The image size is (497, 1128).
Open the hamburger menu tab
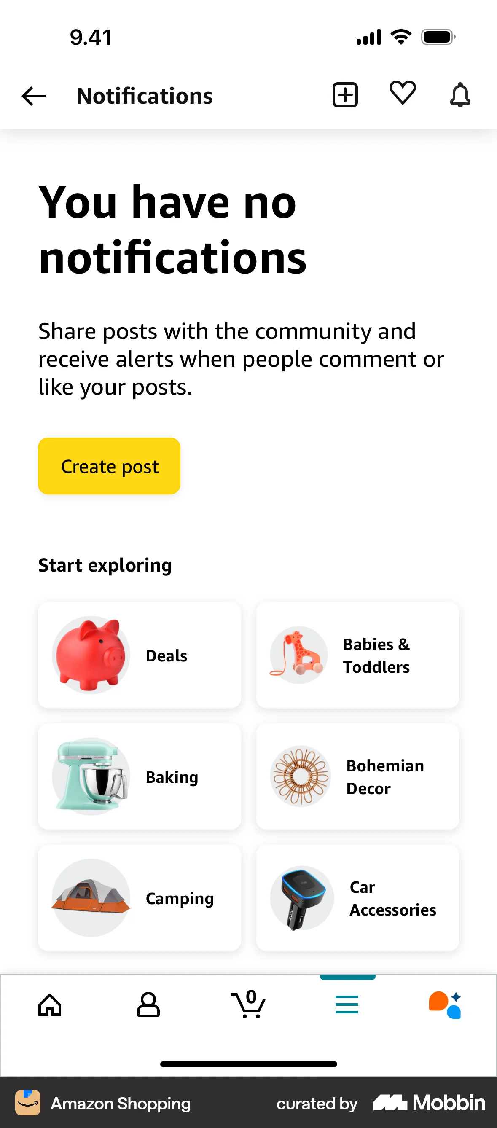[x=347, y=1004]
